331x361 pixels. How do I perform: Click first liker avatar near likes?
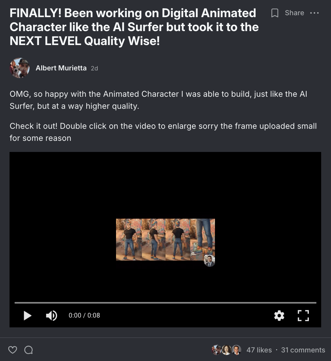216,350
